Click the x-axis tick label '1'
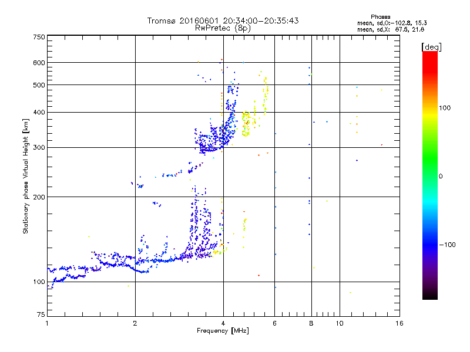The height and width of the screenshot is (352, 470). pos(47,323)
